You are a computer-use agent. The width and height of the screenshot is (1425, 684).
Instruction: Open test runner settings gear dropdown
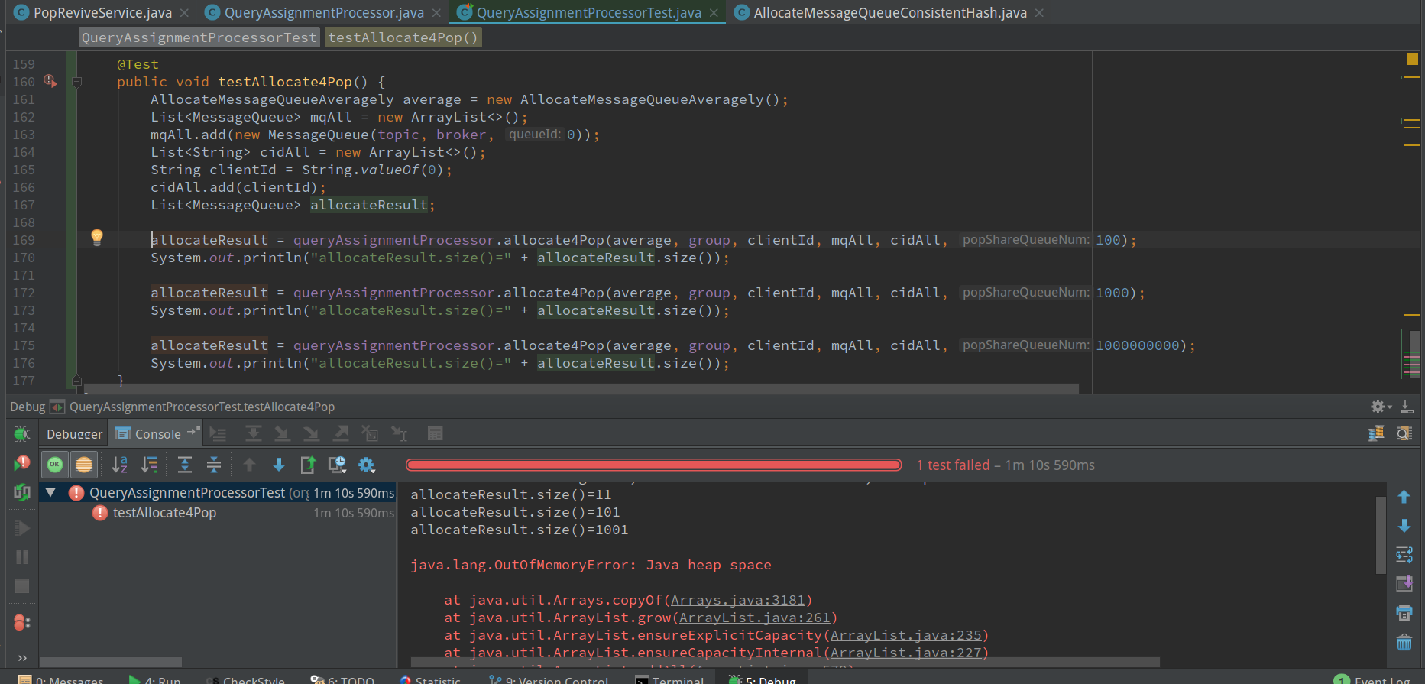(x=367, y=464)
